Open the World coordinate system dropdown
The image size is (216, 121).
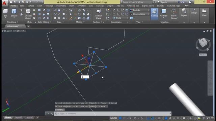click(x=120, y=18)
